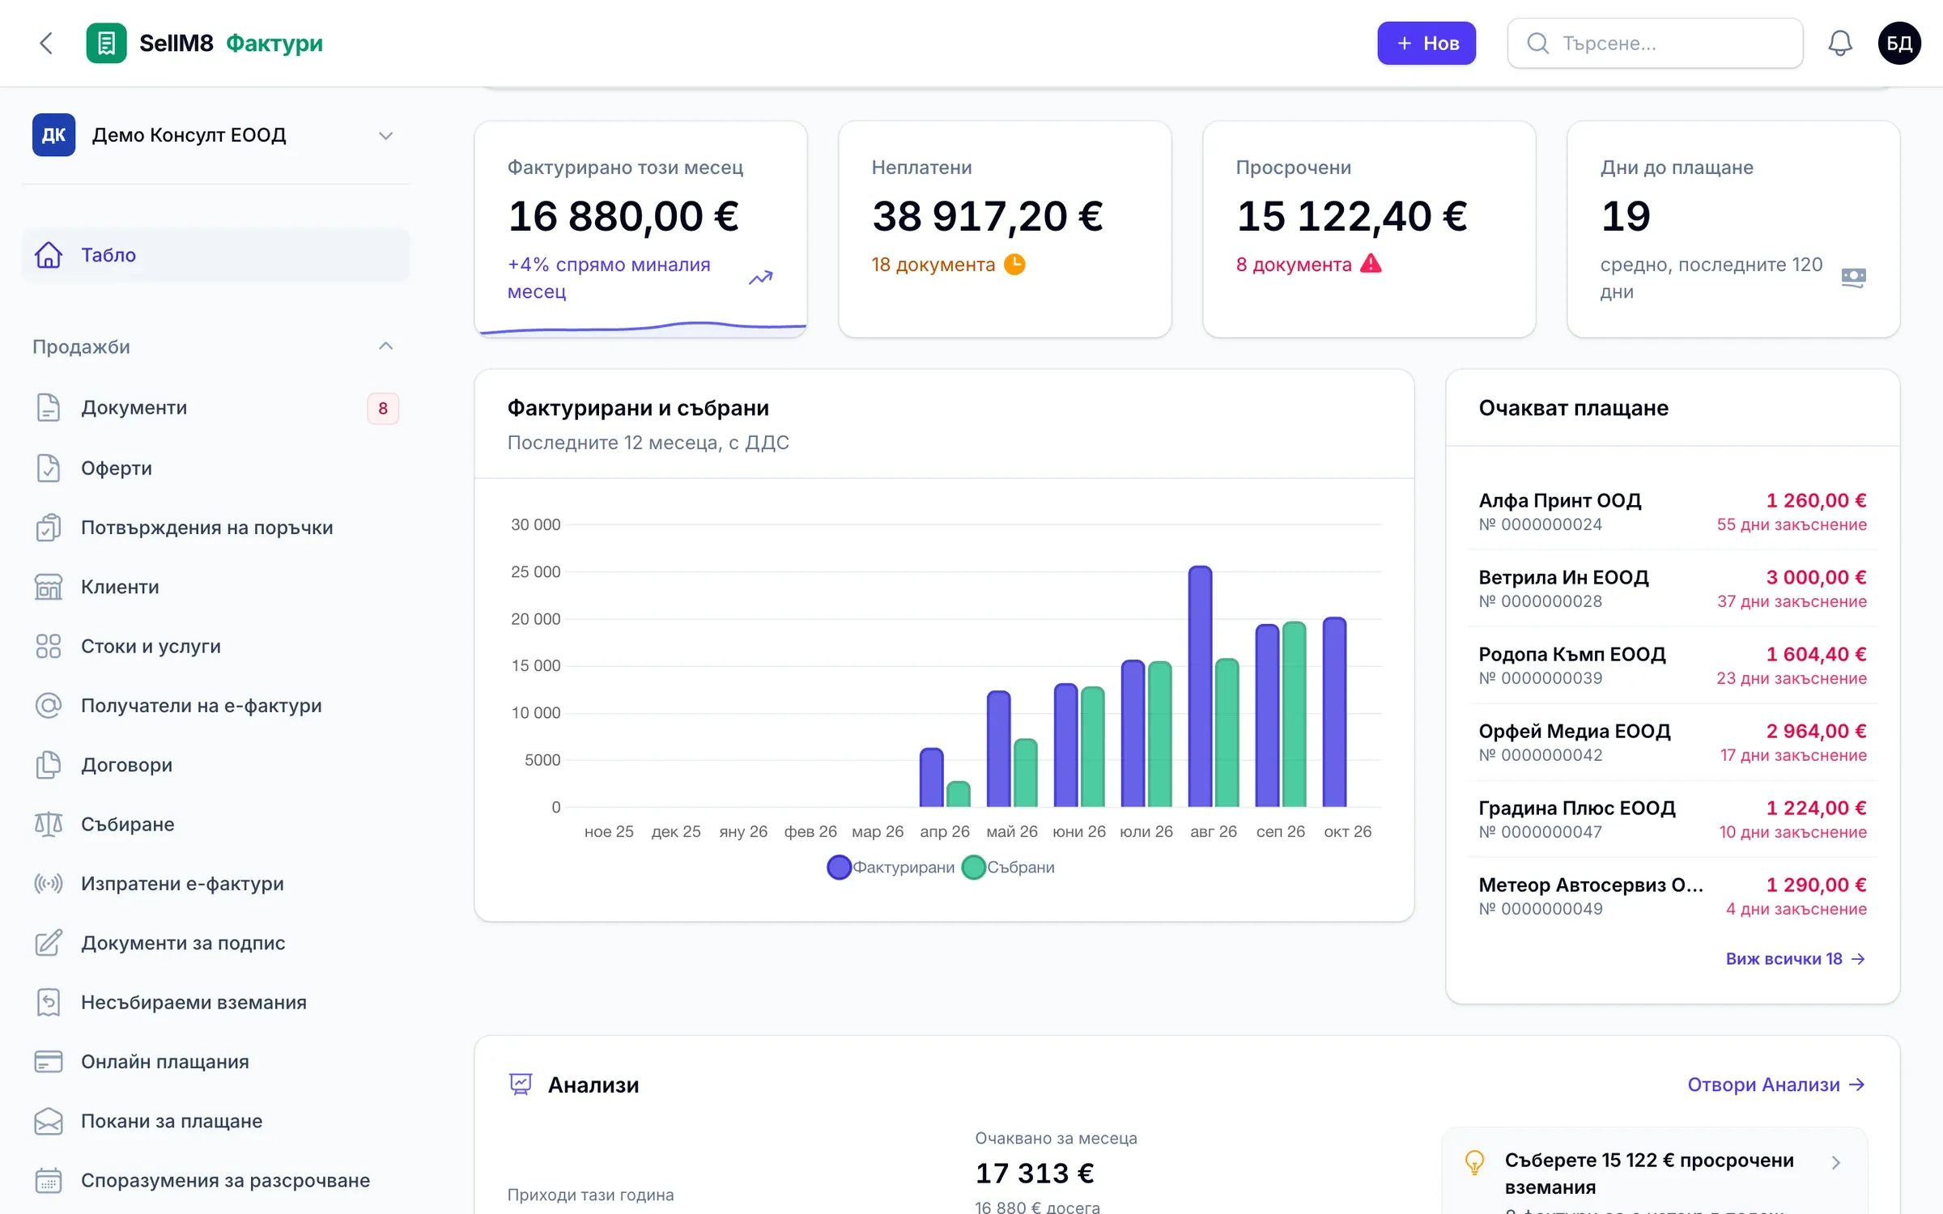Click the Търсене search field
The height and width of the screenshot is (1214, 1943).
[1655, 43]
